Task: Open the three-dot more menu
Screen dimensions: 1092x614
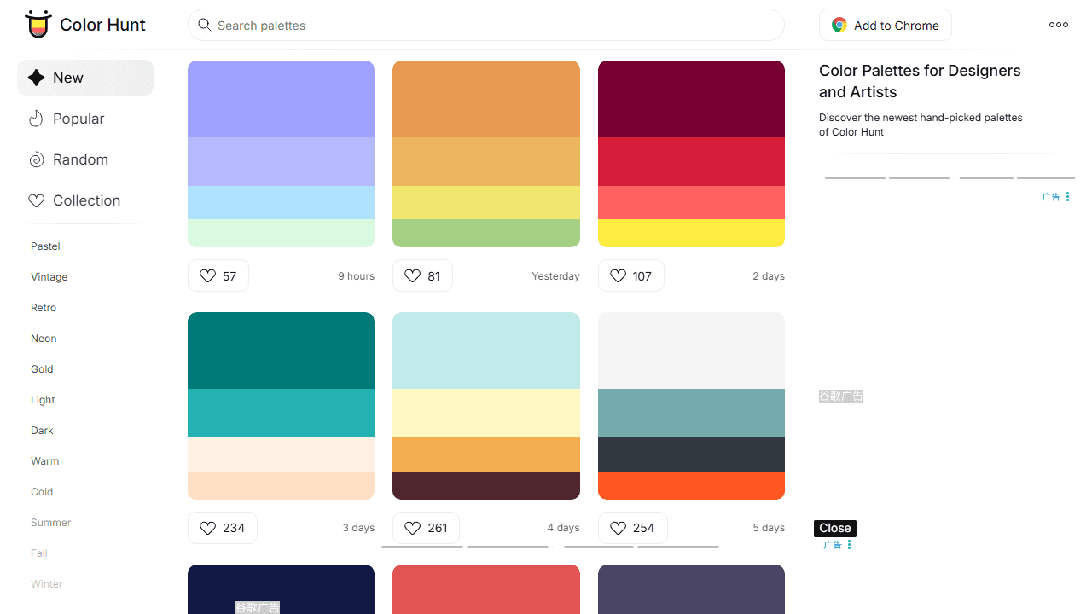Action: [1059, 25]
